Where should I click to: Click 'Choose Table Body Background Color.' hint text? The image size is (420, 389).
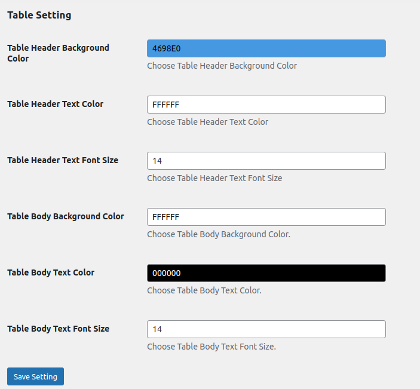tap(219, 234)
